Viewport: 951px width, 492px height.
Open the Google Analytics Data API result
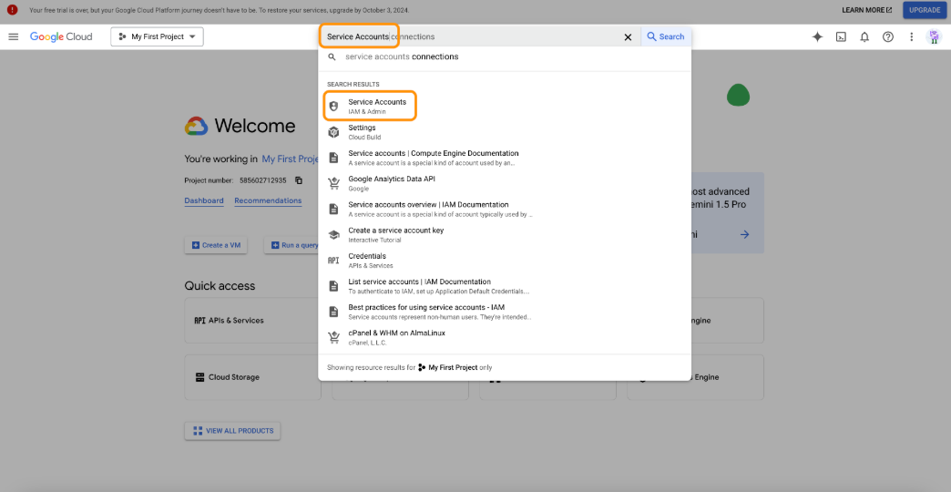click(x=505, y=183)
